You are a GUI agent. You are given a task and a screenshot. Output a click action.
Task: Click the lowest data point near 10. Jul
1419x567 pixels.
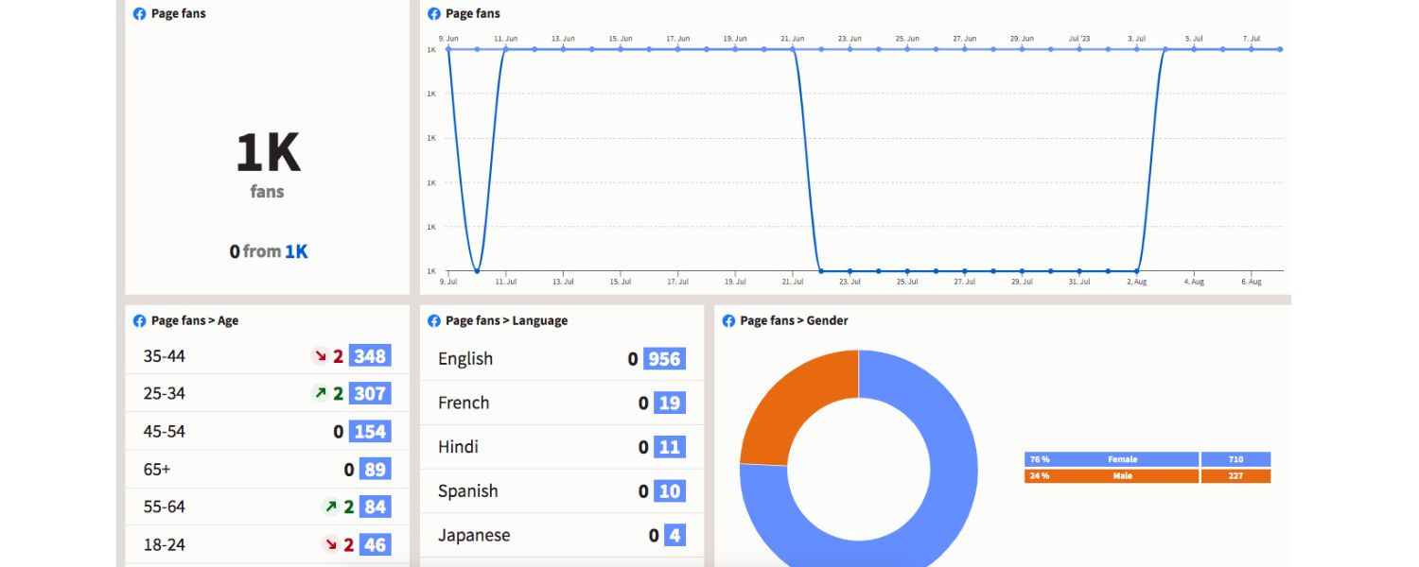pyautogui.click(x=477, y=271)
